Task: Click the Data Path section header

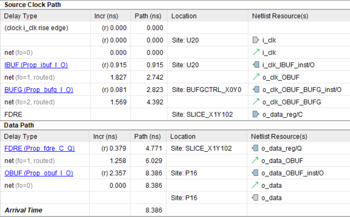Action: pyautogui.click(x=19, y=125)
